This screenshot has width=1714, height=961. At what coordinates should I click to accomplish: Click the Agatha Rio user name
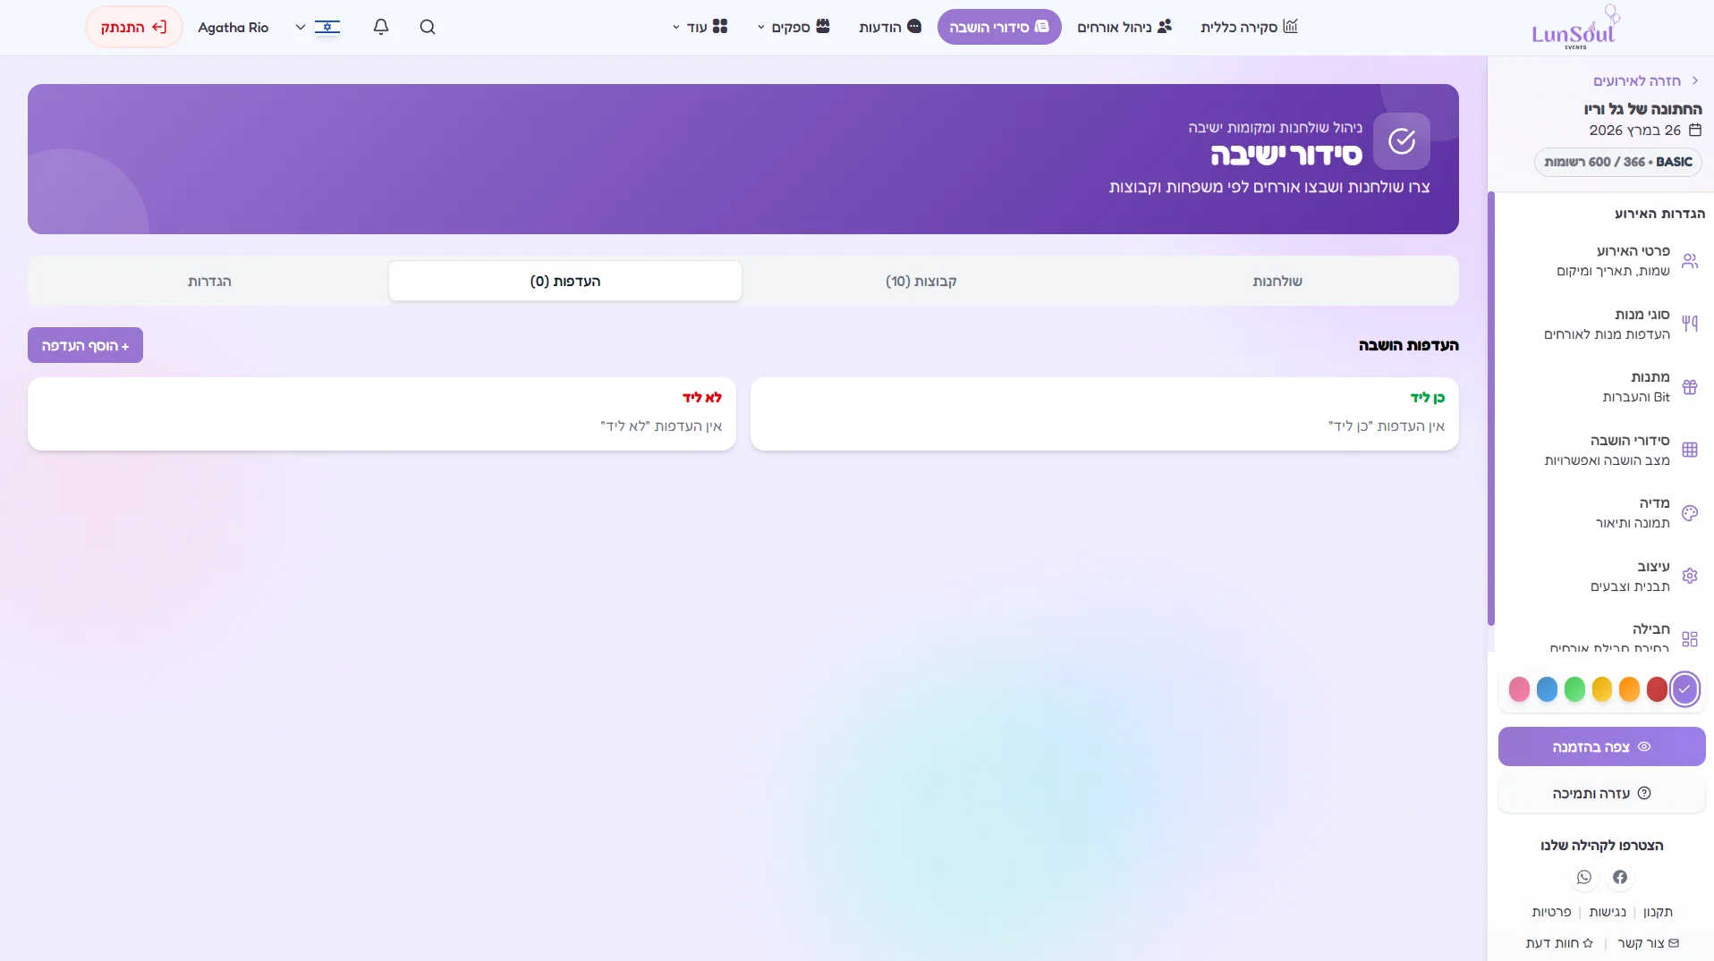[x=233, y=27]
